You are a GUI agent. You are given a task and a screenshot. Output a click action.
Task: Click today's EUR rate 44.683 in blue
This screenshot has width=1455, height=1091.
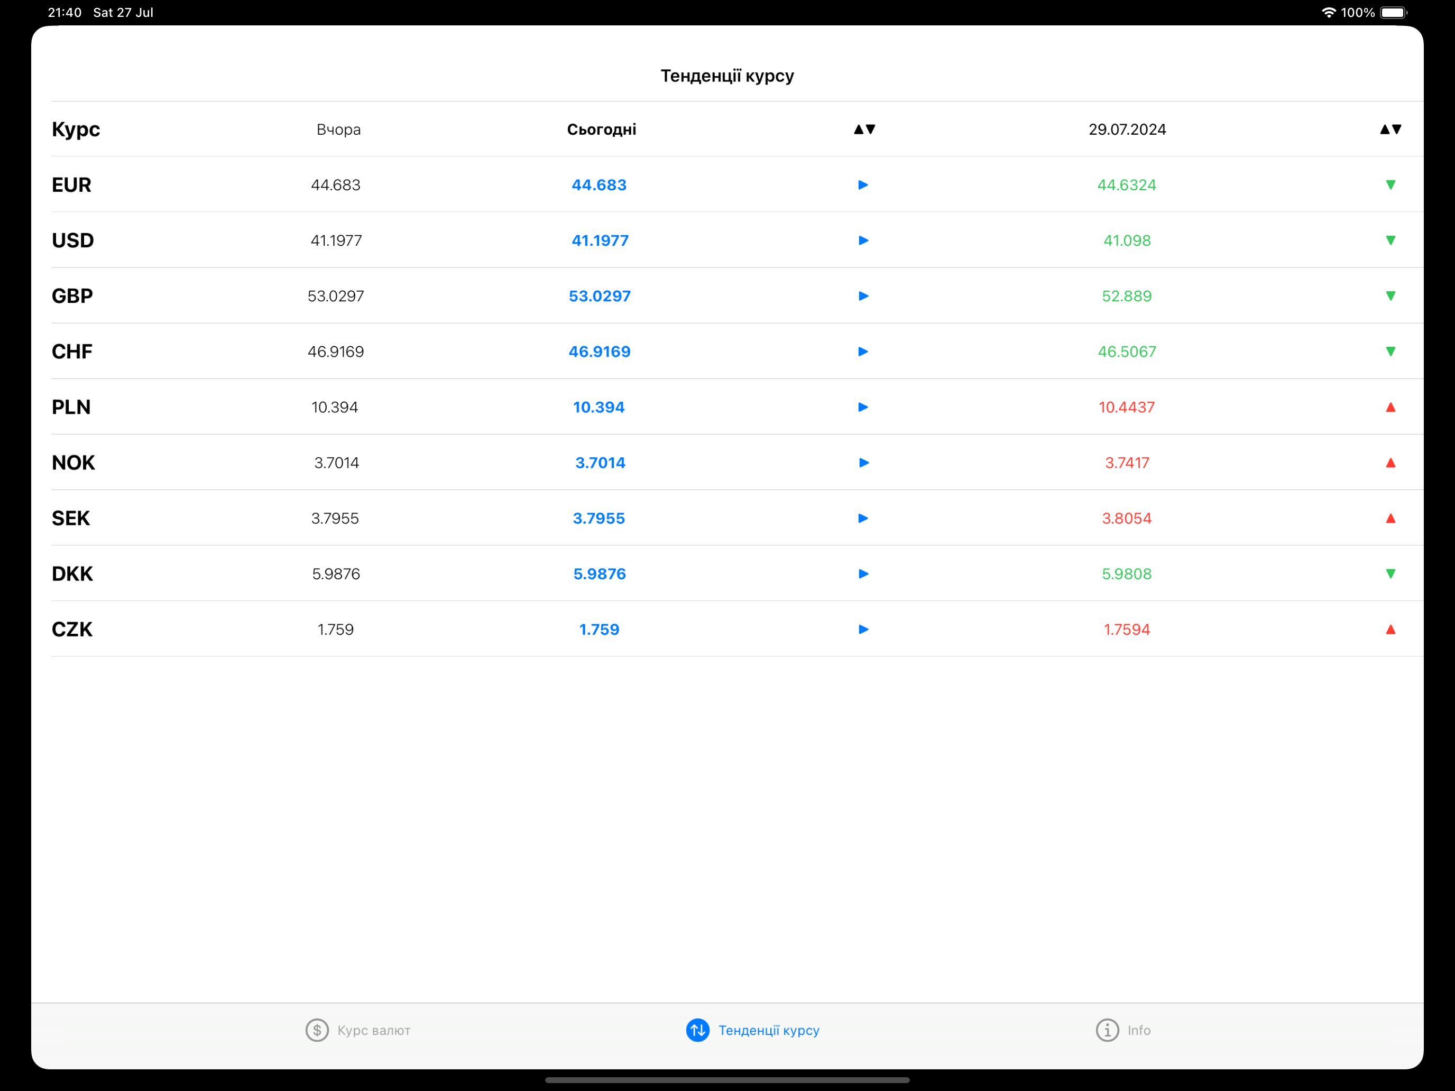tap(598, 185)
